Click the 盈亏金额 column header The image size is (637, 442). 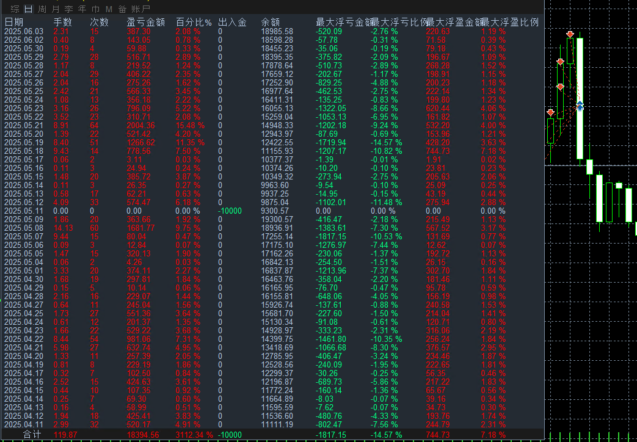pos(145,23)
